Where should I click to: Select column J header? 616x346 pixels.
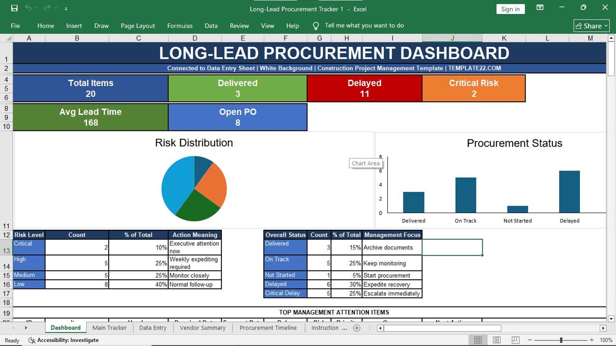click(x=452, y=38)
